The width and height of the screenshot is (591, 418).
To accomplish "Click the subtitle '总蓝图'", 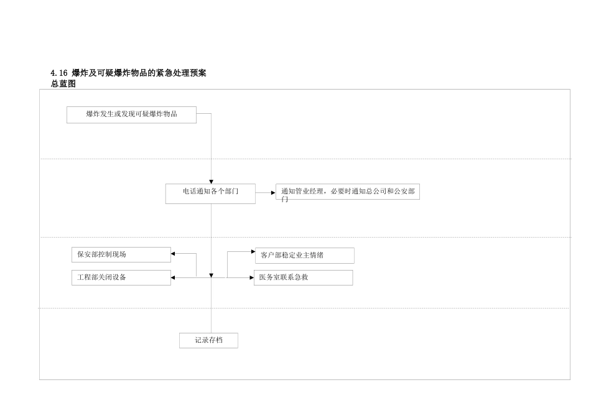I will (63, 84).
